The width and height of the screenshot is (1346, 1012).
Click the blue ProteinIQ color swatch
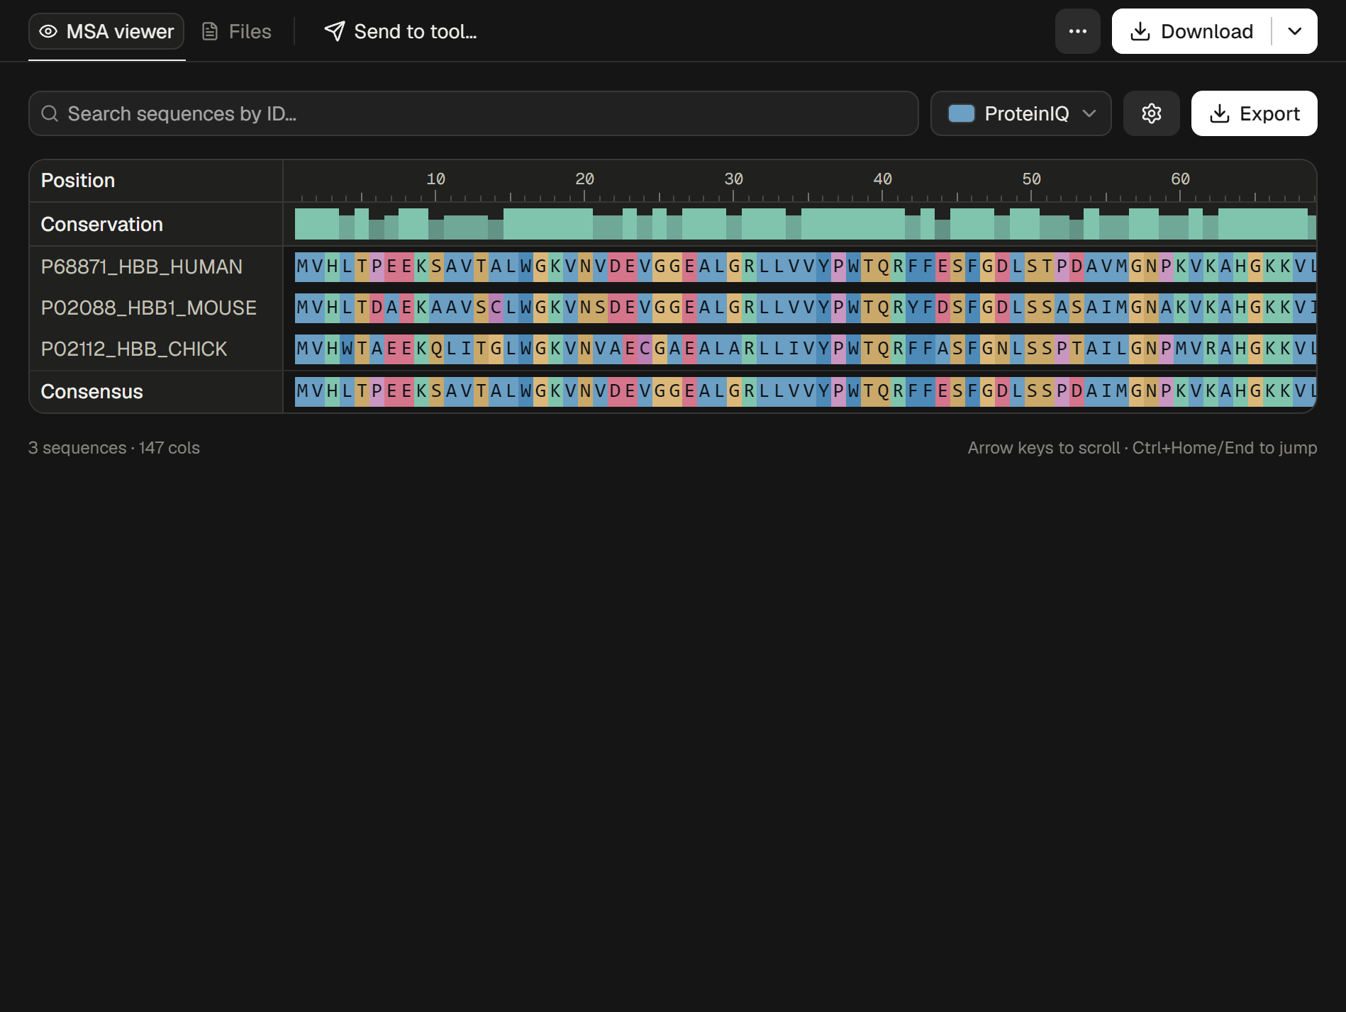coord(962,113)
